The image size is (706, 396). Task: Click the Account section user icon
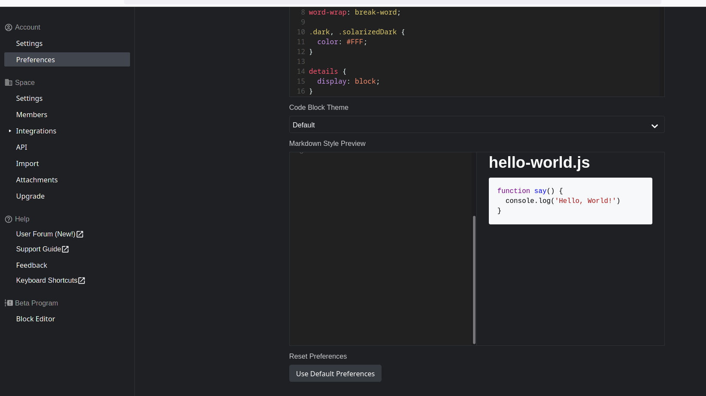pos(9,27)
